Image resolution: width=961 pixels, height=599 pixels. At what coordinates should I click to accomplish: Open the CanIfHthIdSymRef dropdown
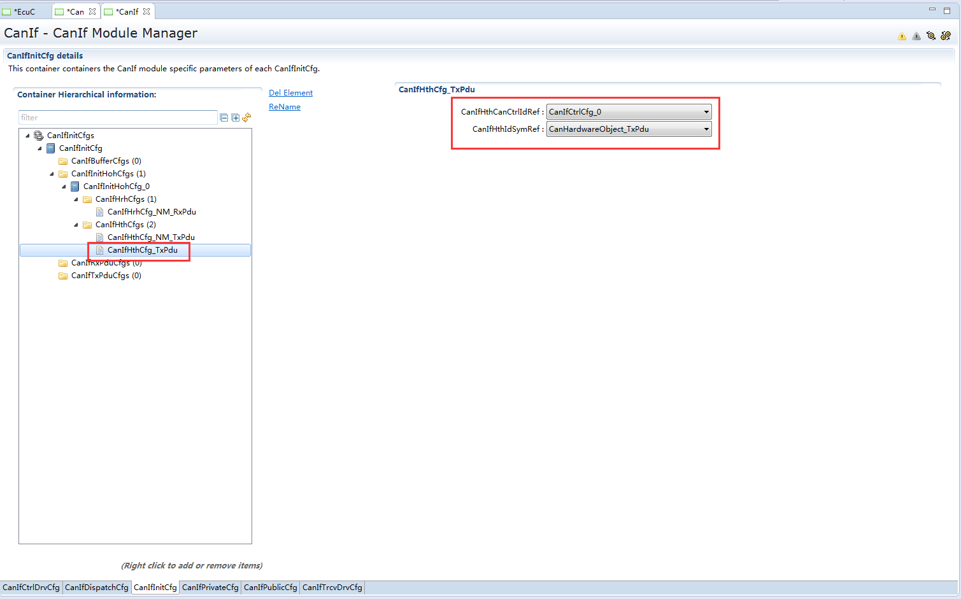[706, 129]
